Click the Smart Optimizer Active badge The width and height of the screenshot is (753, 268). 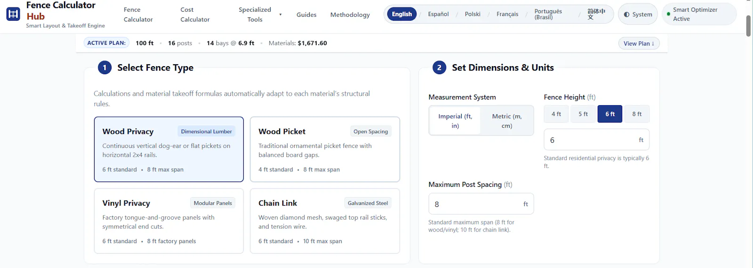[x=699, y=14]
